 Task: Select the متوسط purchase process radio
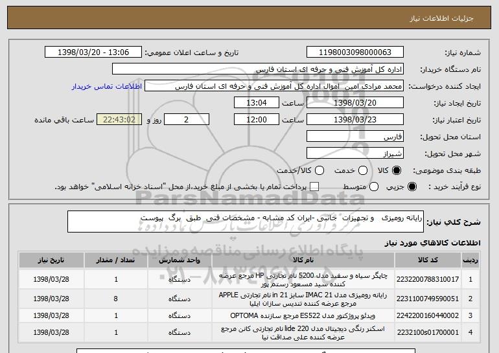374,187
